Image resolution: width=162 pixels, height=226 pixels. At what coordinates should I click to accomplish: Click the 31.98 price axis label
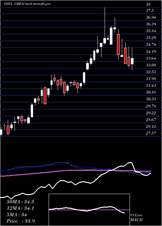point(151,79)
